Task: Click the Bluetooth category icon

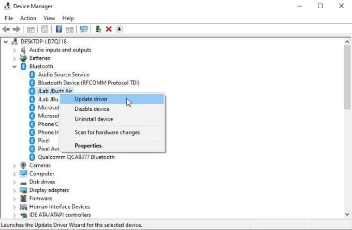Action: [x=23, y=67]
